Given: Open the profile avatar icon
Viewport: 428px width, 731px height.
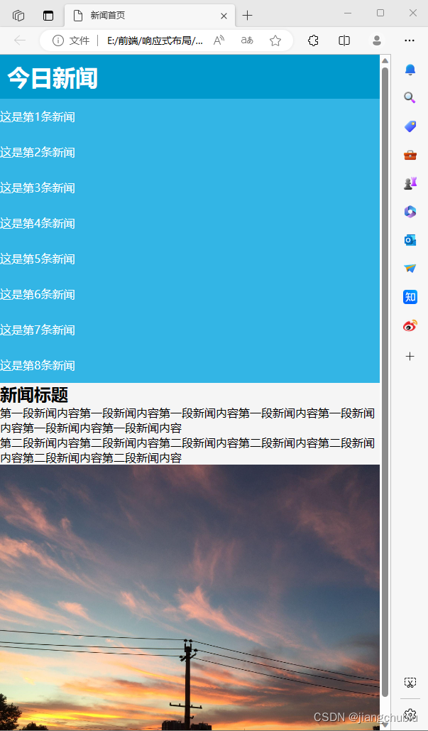Looking at the screenshot, I should tap(377, 40).
